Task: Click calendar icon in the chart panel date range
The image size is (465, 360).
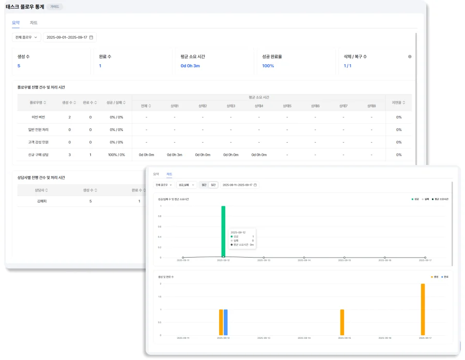Action: pyautogui.click(x=255, y=185)
